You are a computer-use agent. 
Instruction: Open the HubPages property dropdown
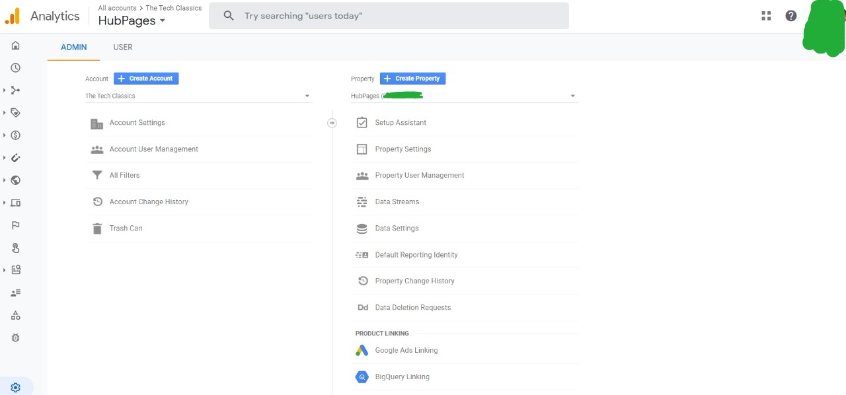tap(464, 96)
